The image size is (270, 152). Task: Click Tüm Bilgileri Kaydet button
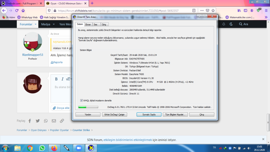click(175, 115)
